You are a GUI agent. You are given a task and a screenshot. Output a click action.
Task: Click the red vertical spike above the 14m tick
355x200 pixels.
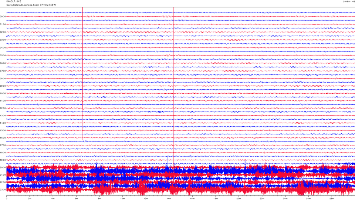(174, 86)
